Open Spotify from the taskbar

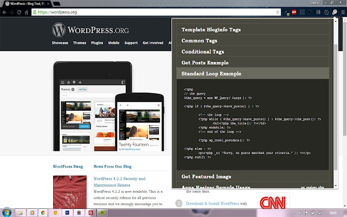[102, 213]
